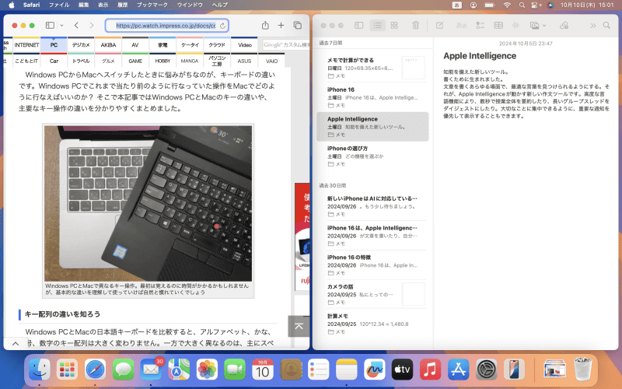Image resolution: width=622 pixels, height=389 pixels.
Task: Click the Google custom search field
Action: (285, 45)
